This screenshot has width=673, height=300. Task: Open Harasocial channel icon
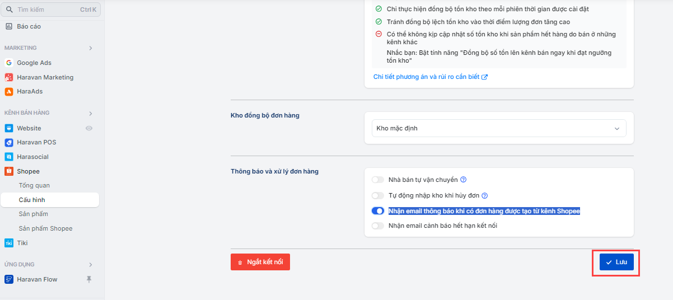[9, 157]
